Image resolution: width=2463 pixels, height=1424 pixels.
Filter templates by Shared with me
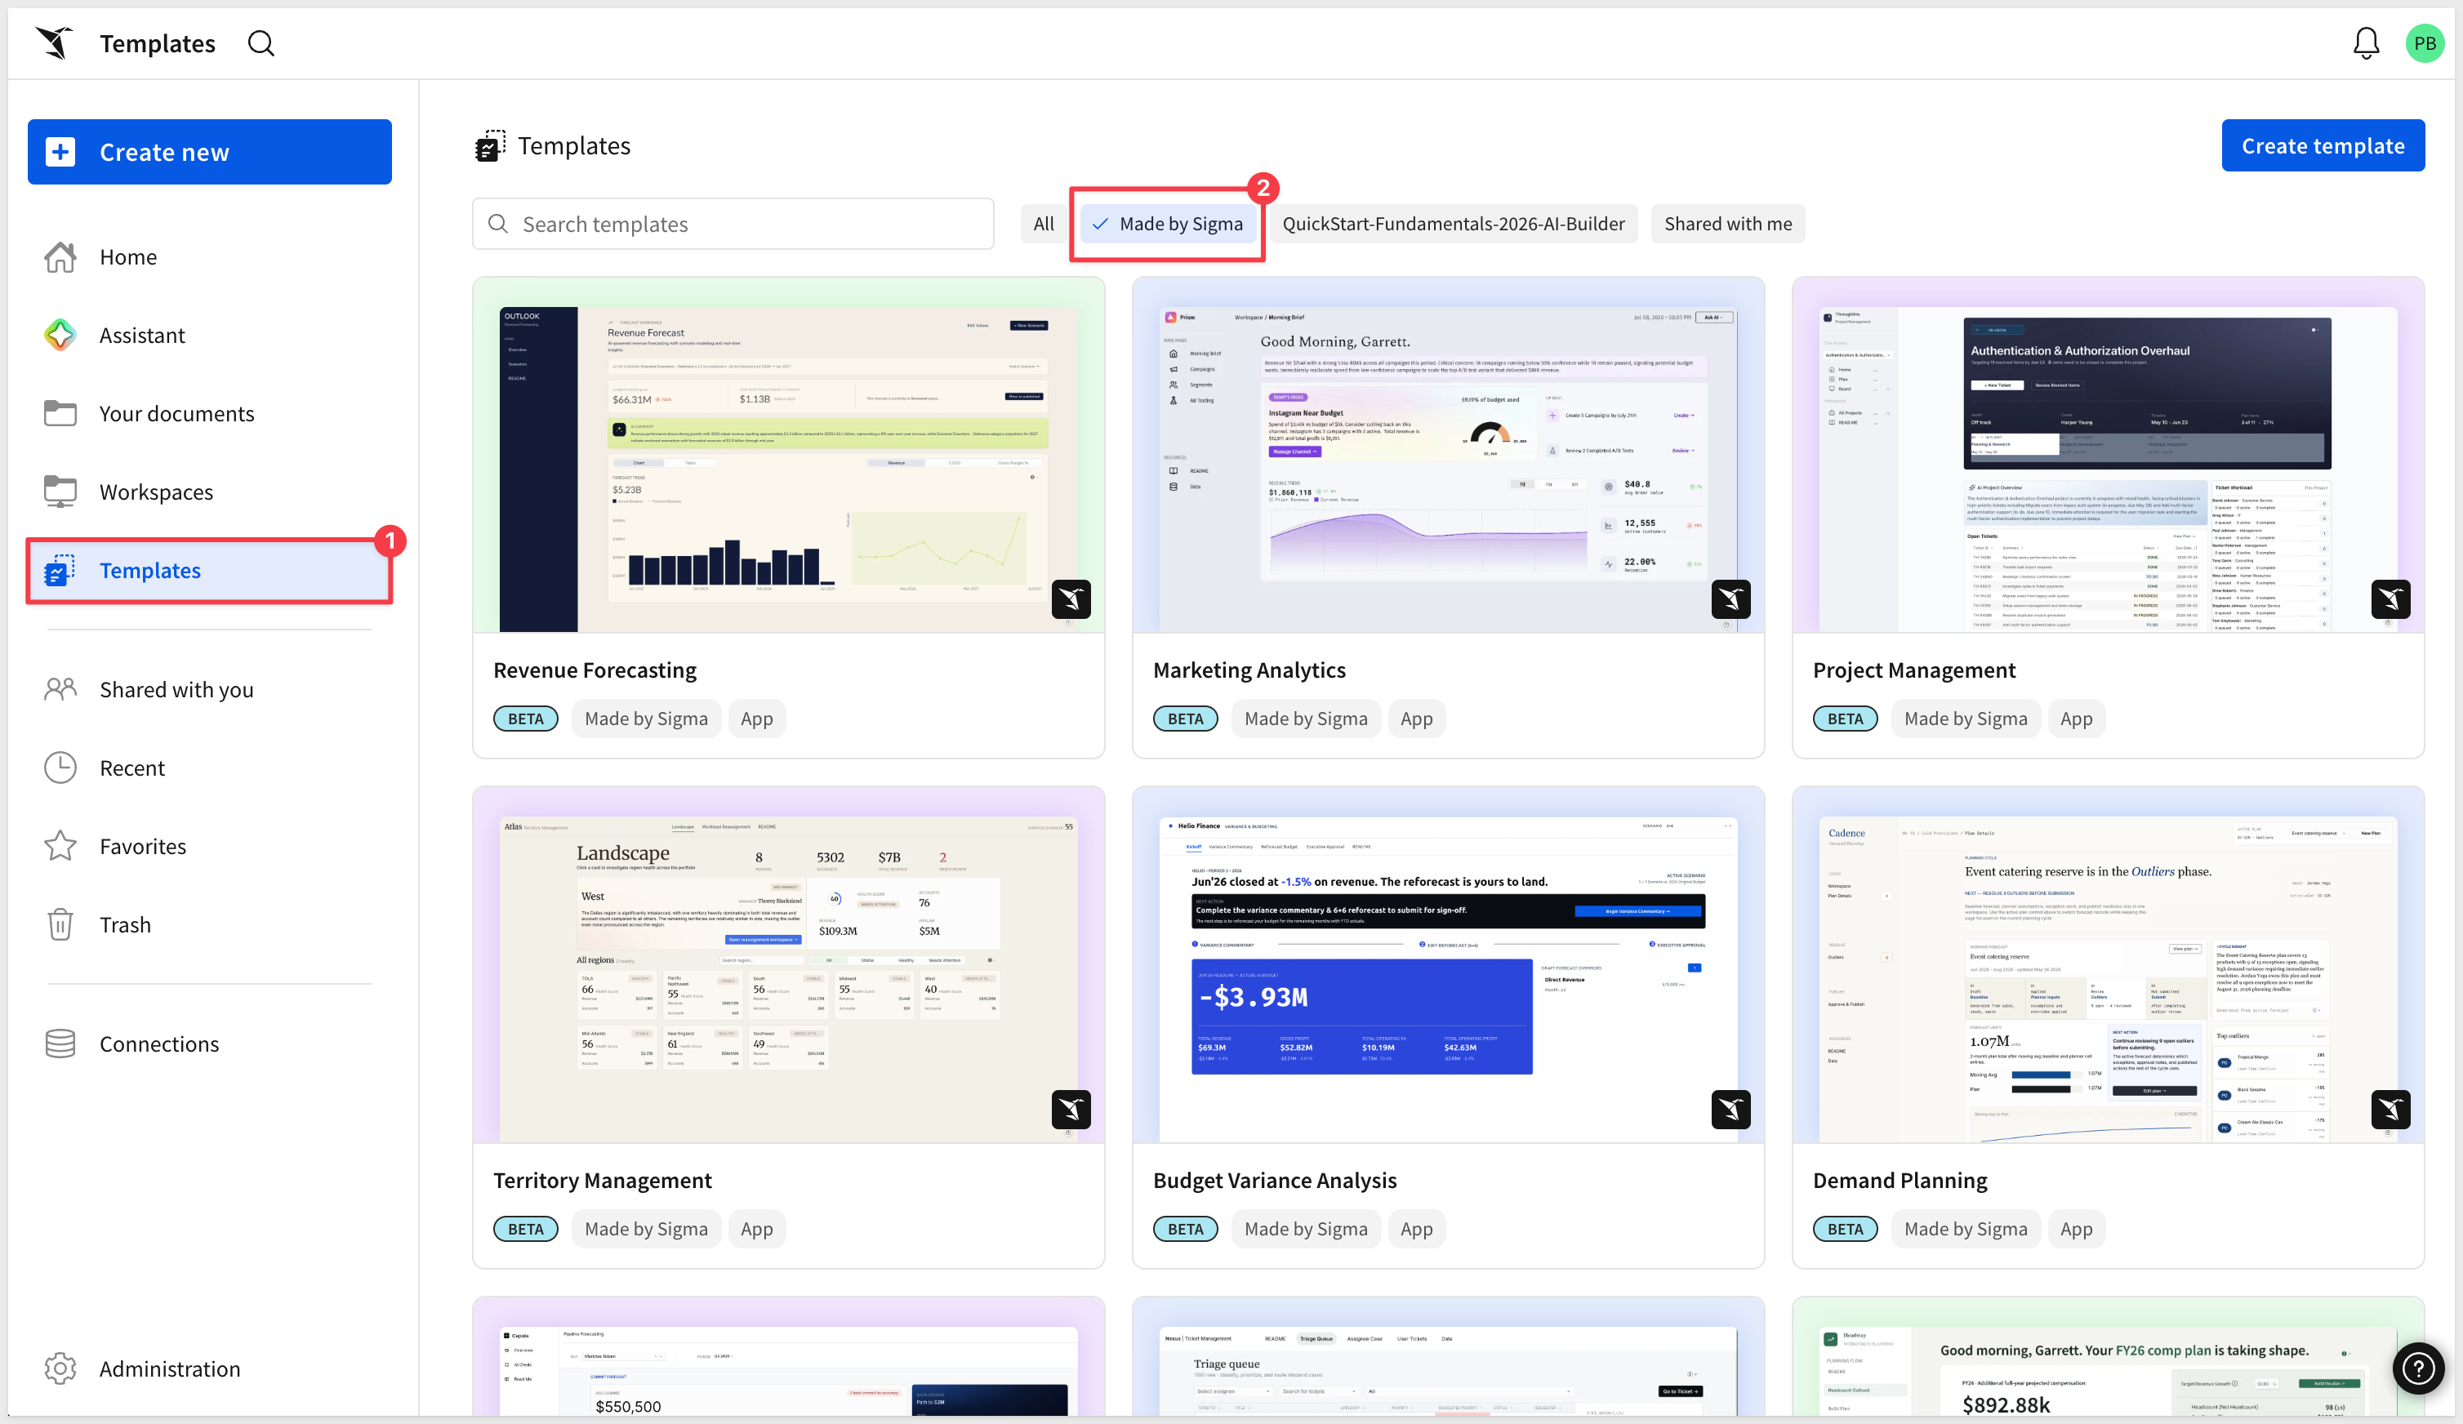pos(1728,224)
